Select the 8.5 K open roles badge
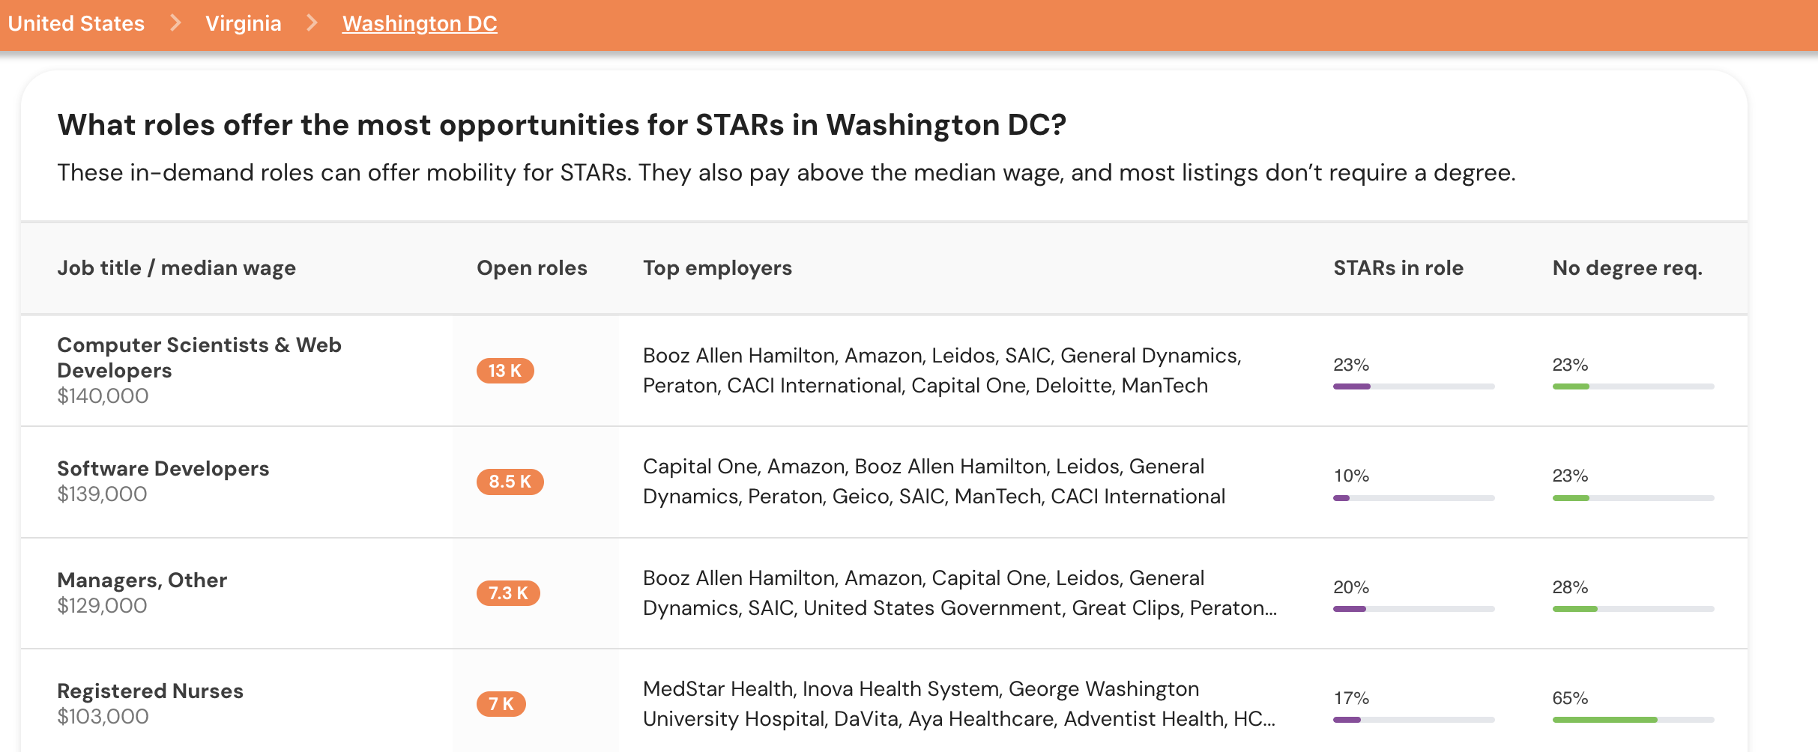The height and width of the screenshot is (752, 1818). point(510,482)
